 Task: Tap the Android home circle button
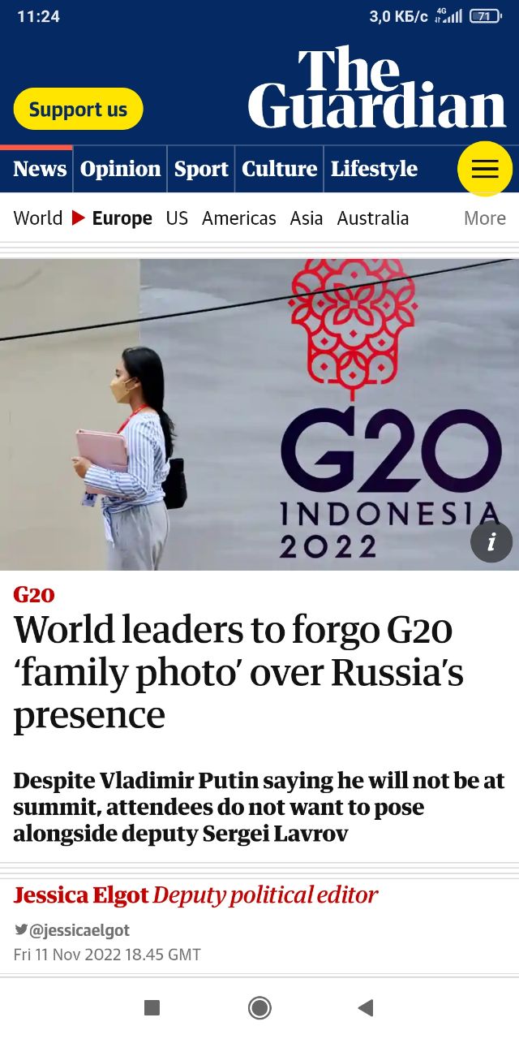[x=259, y=1008]
